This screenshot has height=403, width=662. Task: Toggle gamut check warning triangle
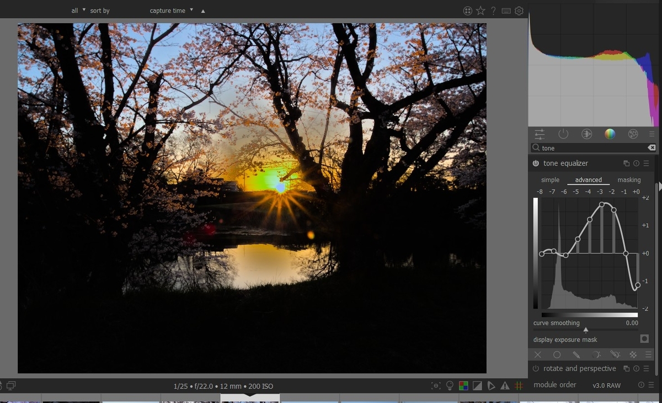pos(505,386)
